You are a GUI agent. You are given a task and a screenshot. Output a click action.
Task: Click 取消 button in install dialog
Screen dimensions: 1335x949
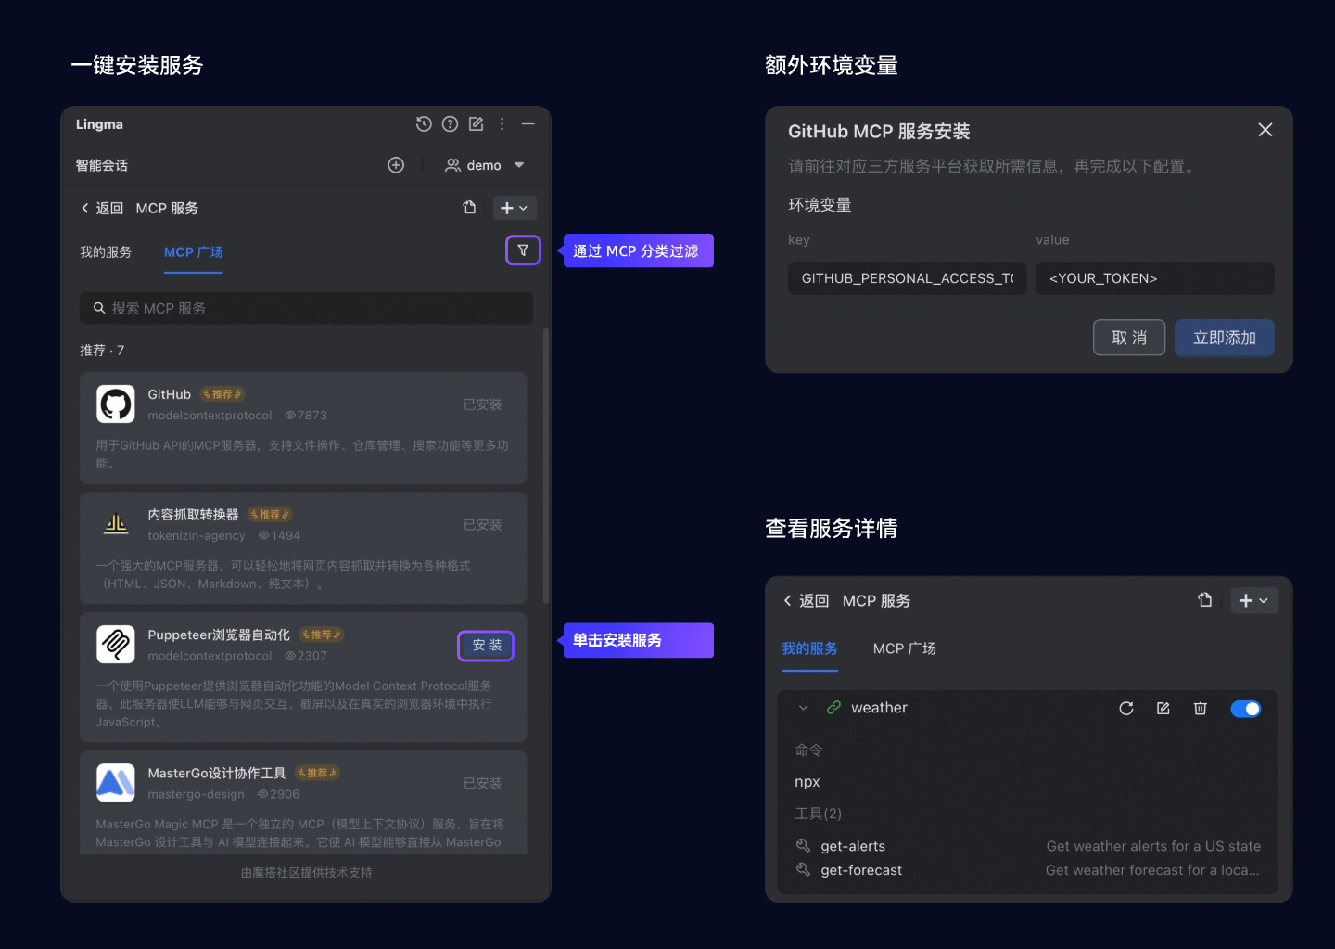(1129, 338)
